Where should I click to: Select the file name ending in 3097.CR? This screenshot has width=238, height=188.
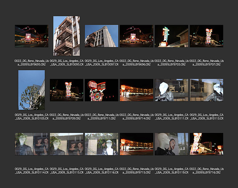tap(101, 63)
